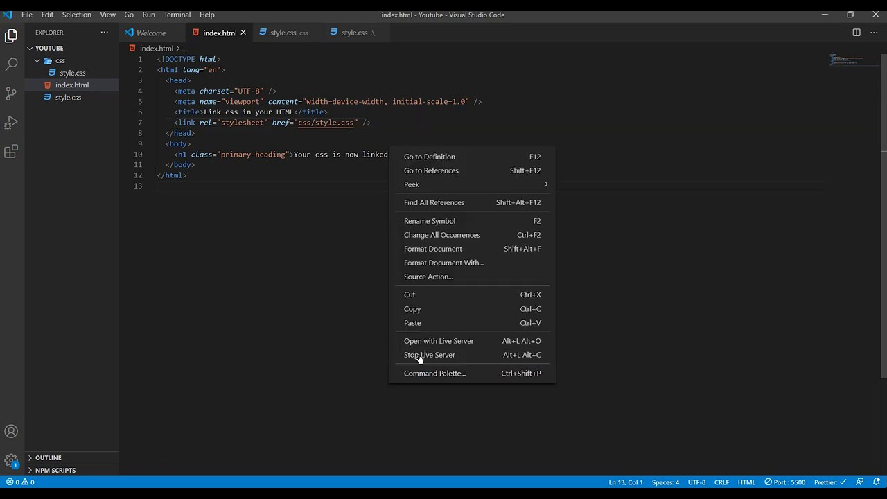The height and width of the screenshot is (499, 887).
Task: Open the Help menu
Action: pyautogui.click(x=207, y=15)
